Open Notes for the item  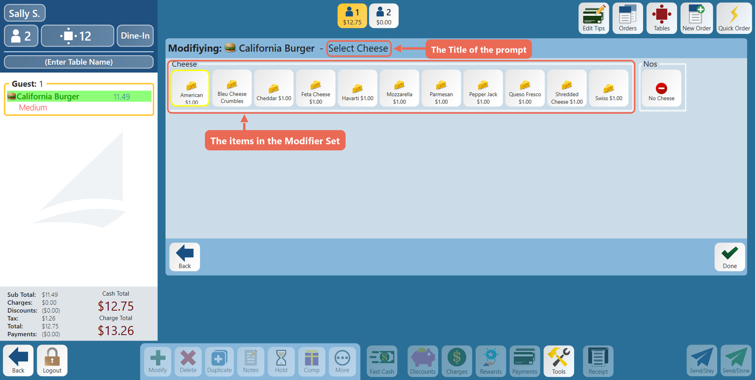pyautogui.click(x=251, y=361)
